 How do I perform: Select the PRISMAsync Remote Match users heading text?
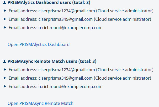click(x=52, y=62)
